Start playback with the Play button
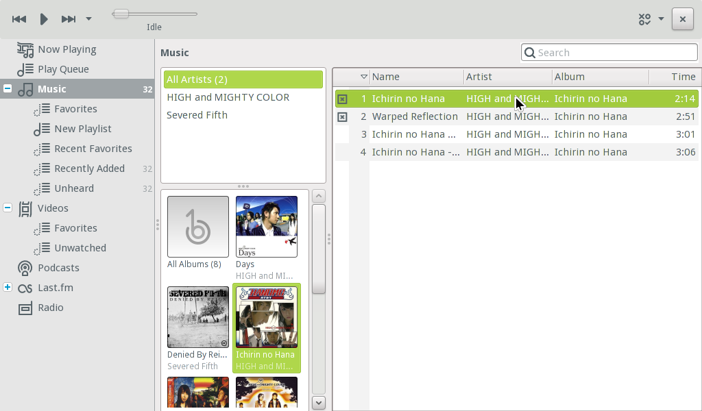Screen dimensions: 702x411 tap(43, 18)
